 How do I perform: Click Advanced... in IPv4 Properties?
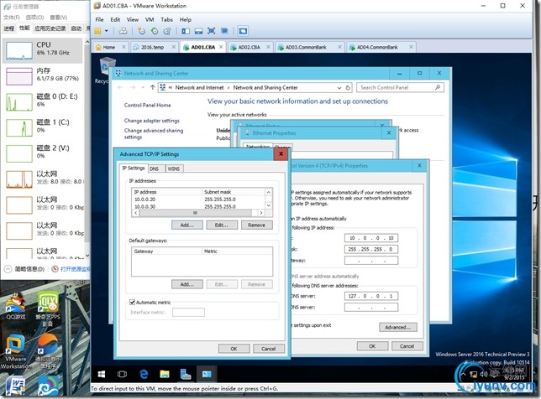click(398, 327)
